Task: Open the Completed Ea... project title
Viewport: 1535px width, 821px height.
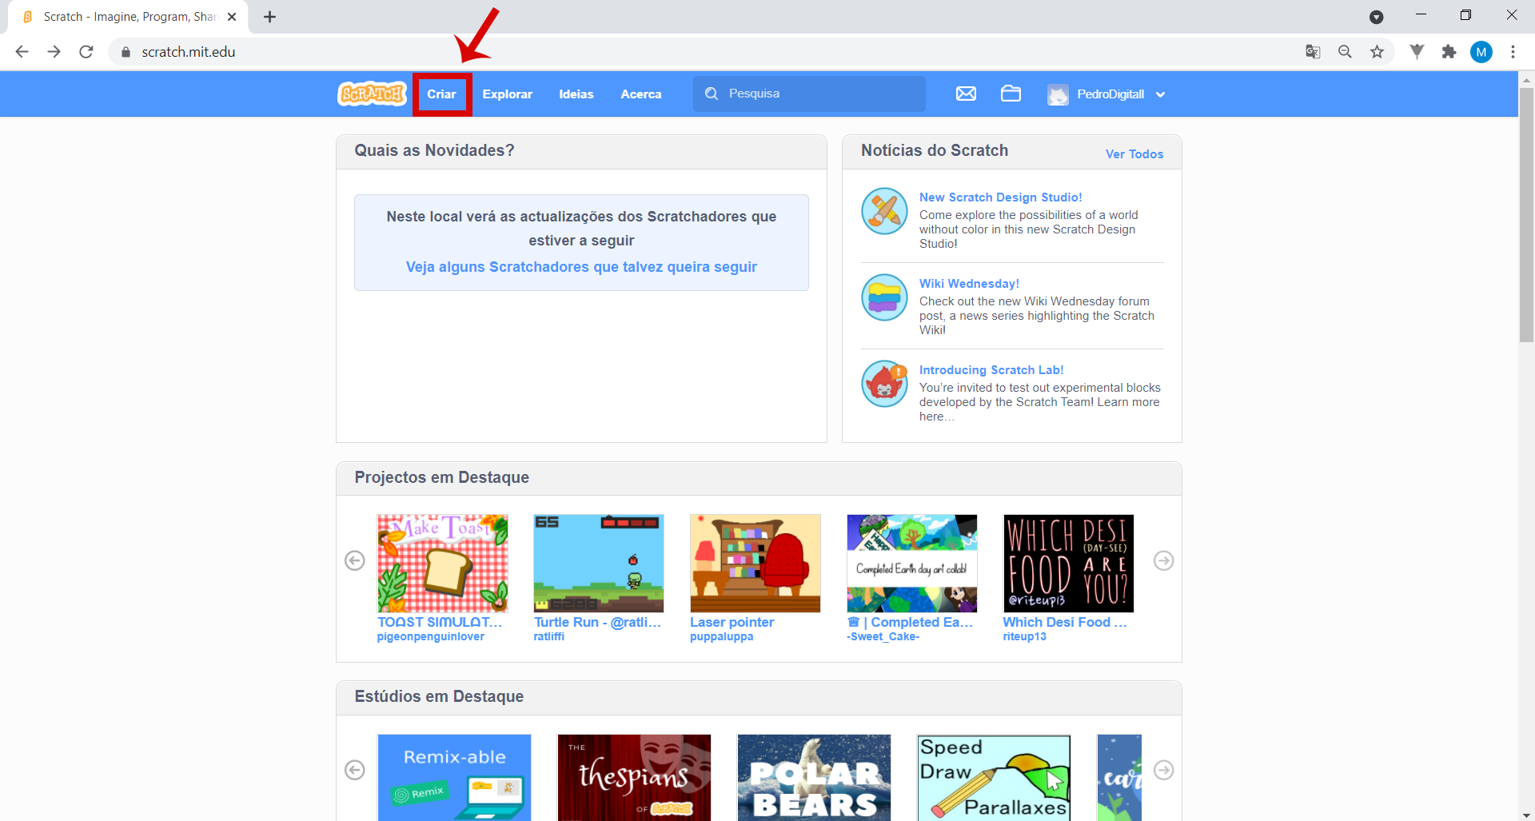Action: (x=910, y=622)
